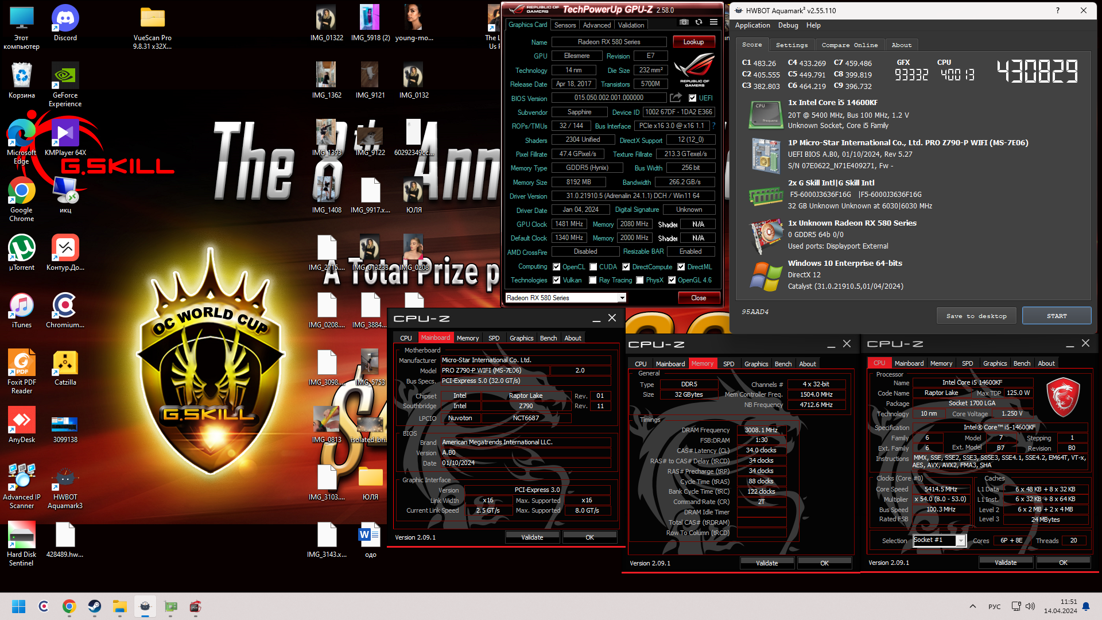This screenshot has height=620, width=1102.
Task: Open the Bench tab in CPU-Z Memory window
Action: click(x=783, y=364)
